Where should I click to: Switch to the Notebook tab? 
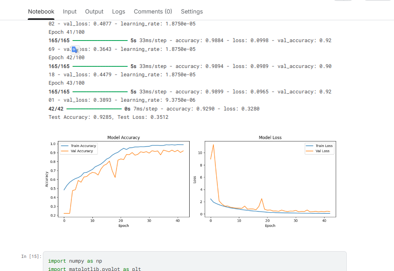41,12
